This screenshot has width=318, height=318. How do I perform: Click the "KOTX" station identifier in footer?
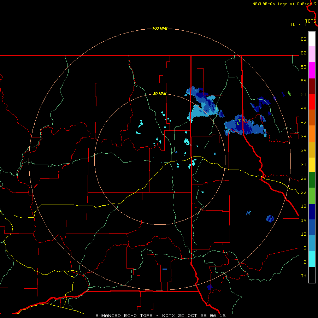(168, 316)
